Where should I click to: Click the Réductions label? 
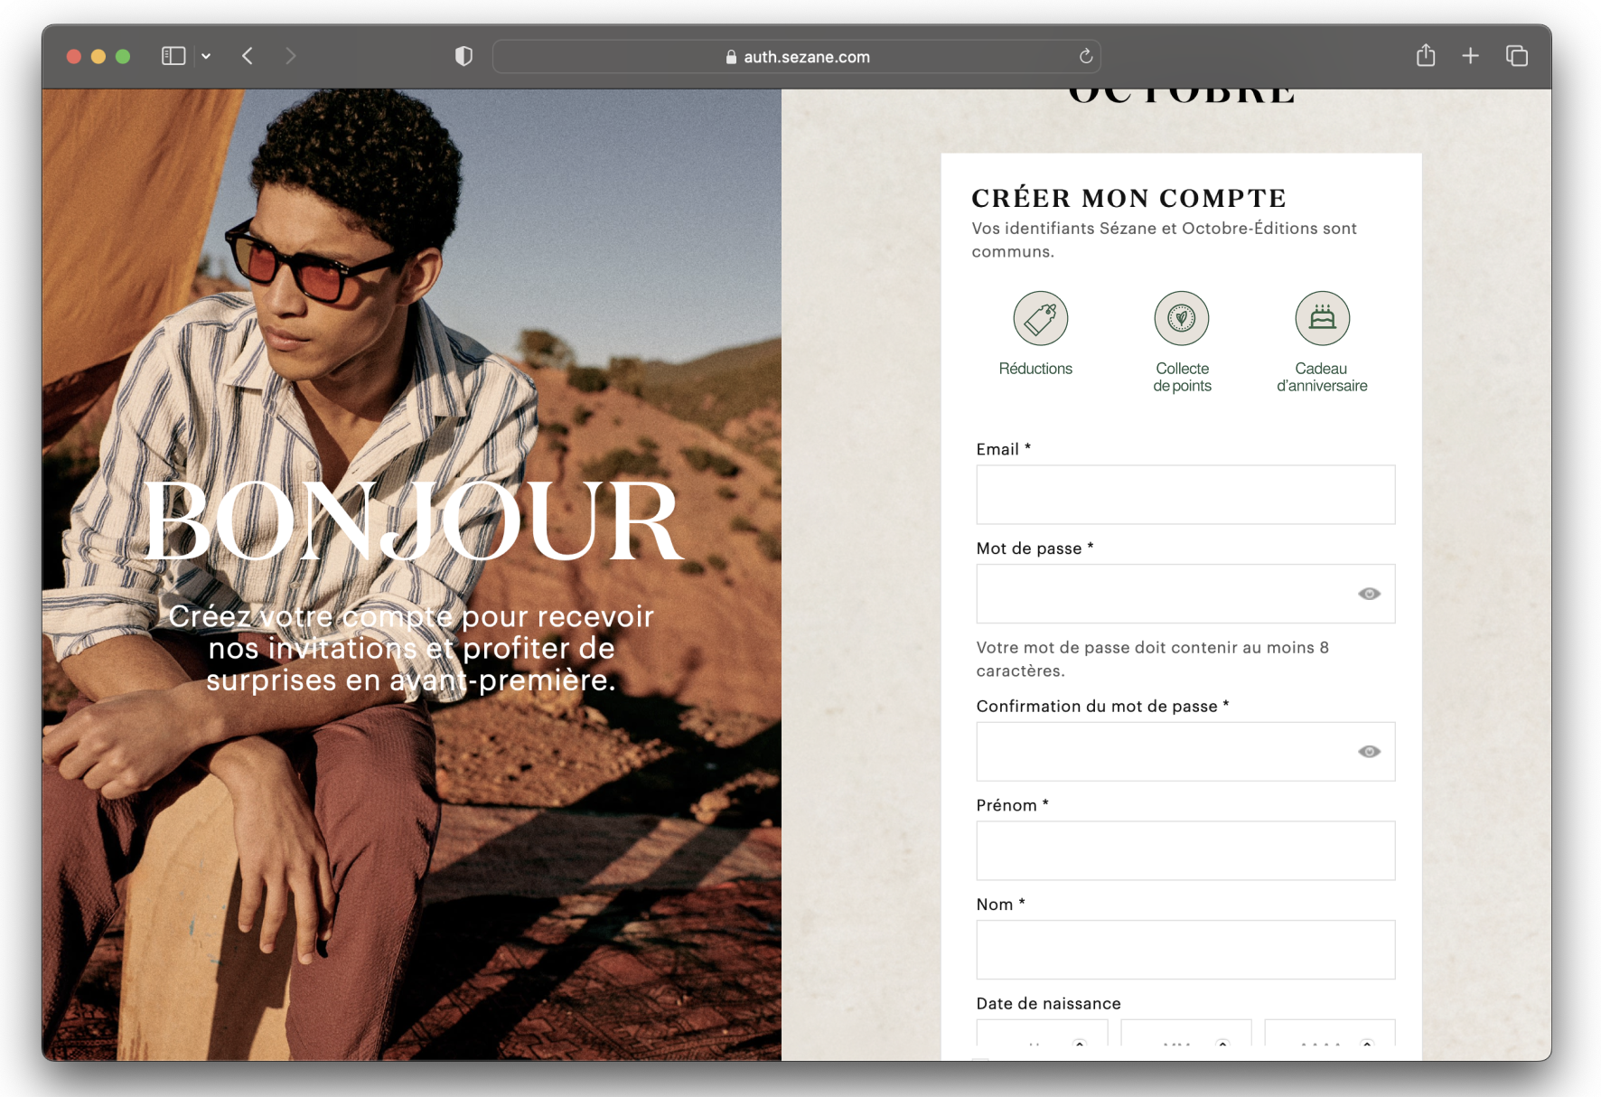coord(1035,369)
